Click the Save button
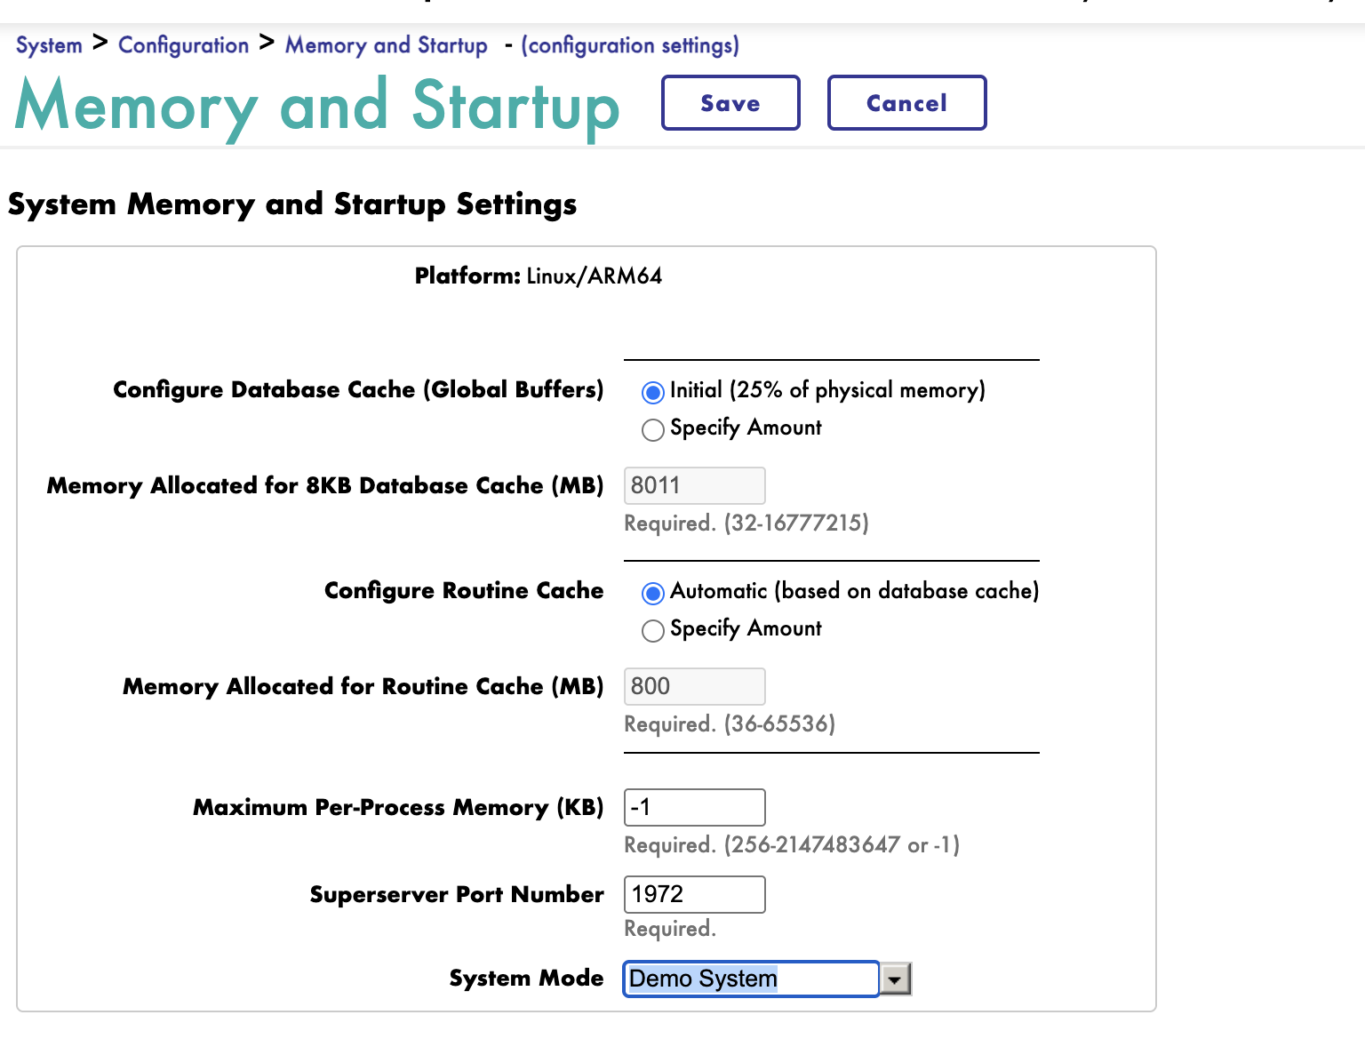 730,103
